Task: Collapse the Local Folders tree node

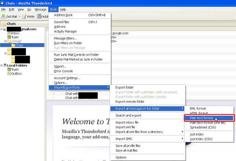Action: (x=2, y=65)
